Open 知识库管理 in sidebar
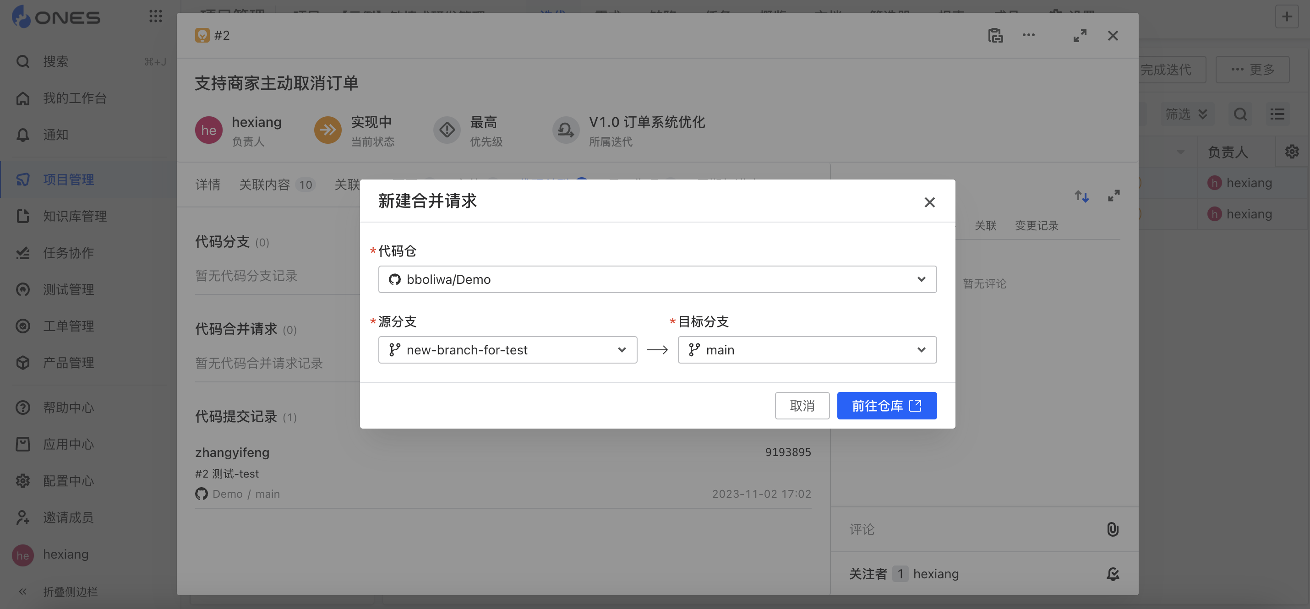Screen dimensions: 1310x609 (x=75, y=216)
